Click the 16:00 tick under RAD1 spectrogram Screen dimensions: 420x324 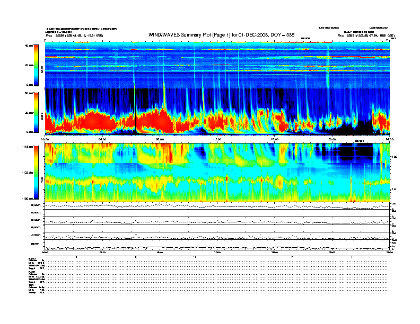[x=275, y=139]
